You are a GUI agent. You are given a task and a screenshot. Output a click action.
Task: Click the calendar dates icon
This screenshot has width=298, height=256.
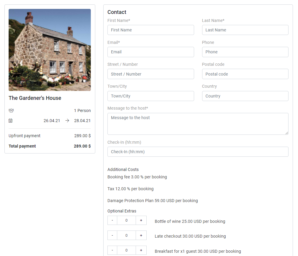pos(10,121)
